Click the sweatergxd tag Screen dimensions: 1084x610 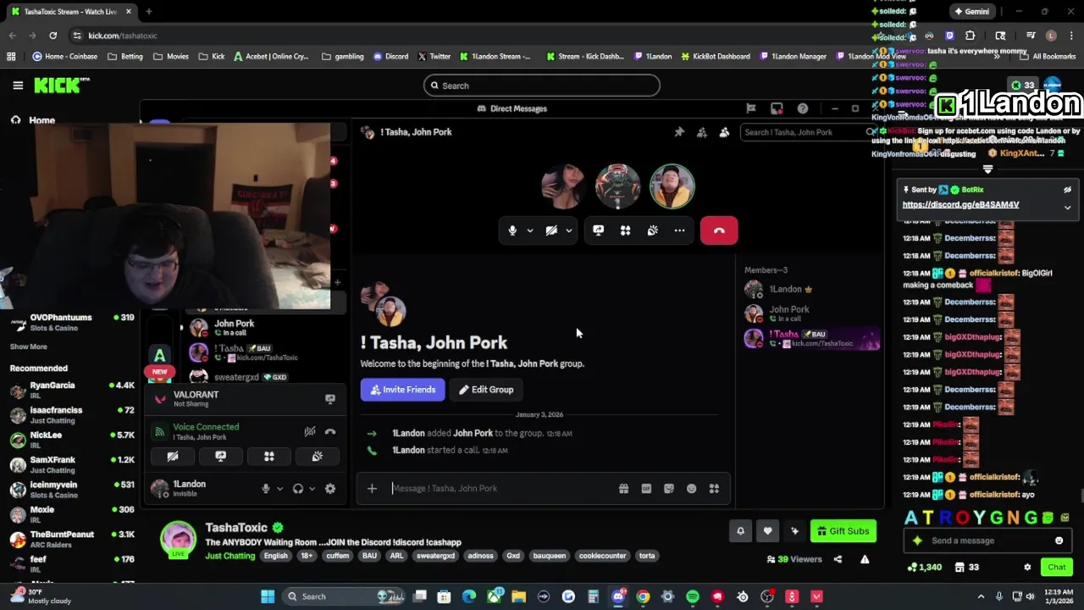(x=435, y=556)
